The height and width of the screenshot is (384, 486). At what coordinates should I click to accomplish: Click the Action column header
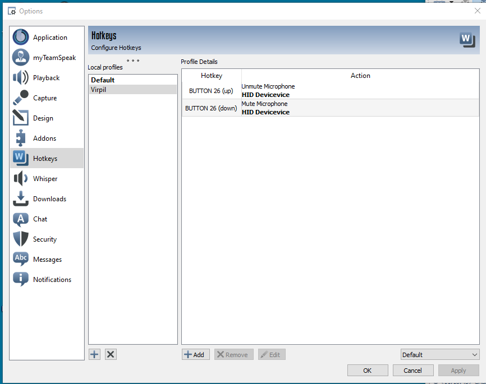click(x=360, y=76)
